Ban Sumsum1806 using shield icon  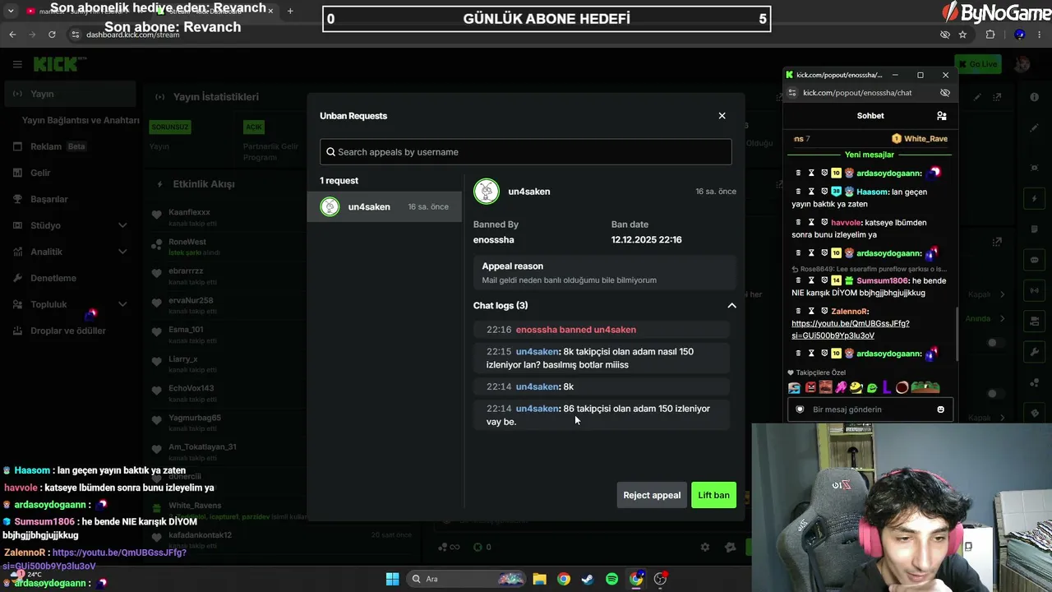pyautogui.click(x=824, y=280)
